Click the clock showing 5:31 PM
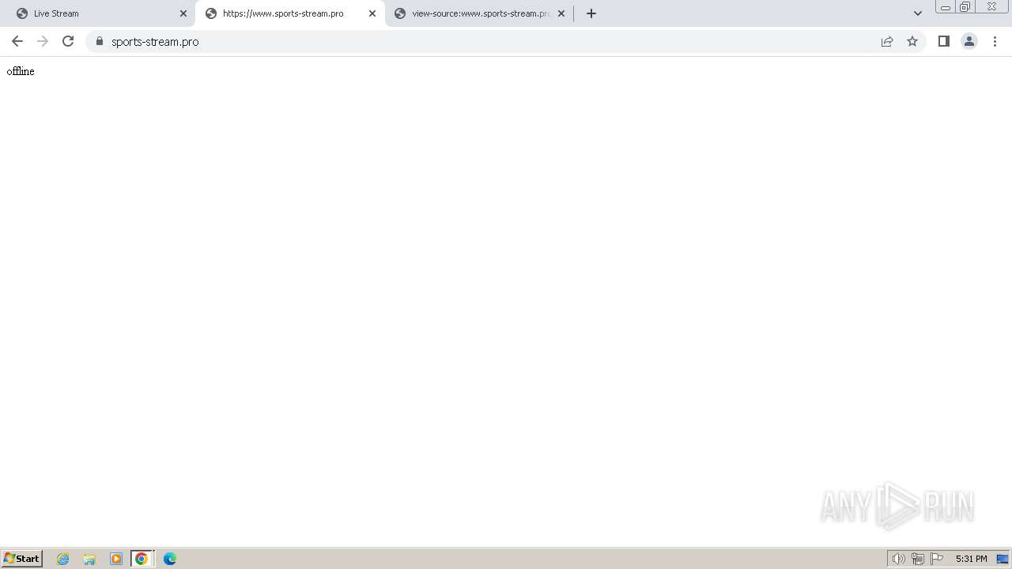Image resolution: width=1012 pixels, height=569 pixels. tap(971, 559)
